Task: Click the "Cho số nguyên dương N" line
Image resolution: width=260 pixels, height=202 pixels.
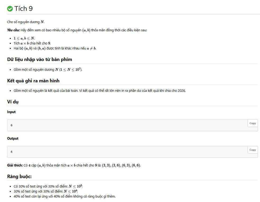Action: [x=26, y=22]
